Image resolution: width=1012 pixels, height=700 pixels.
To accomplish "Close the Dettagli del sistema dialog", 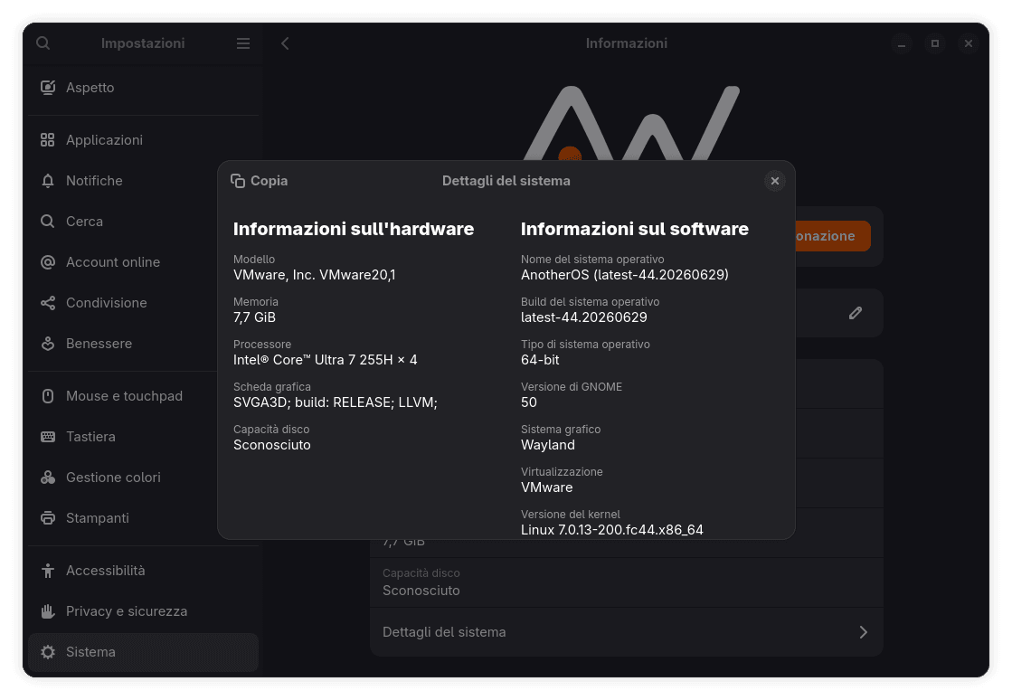I will 774,181.
